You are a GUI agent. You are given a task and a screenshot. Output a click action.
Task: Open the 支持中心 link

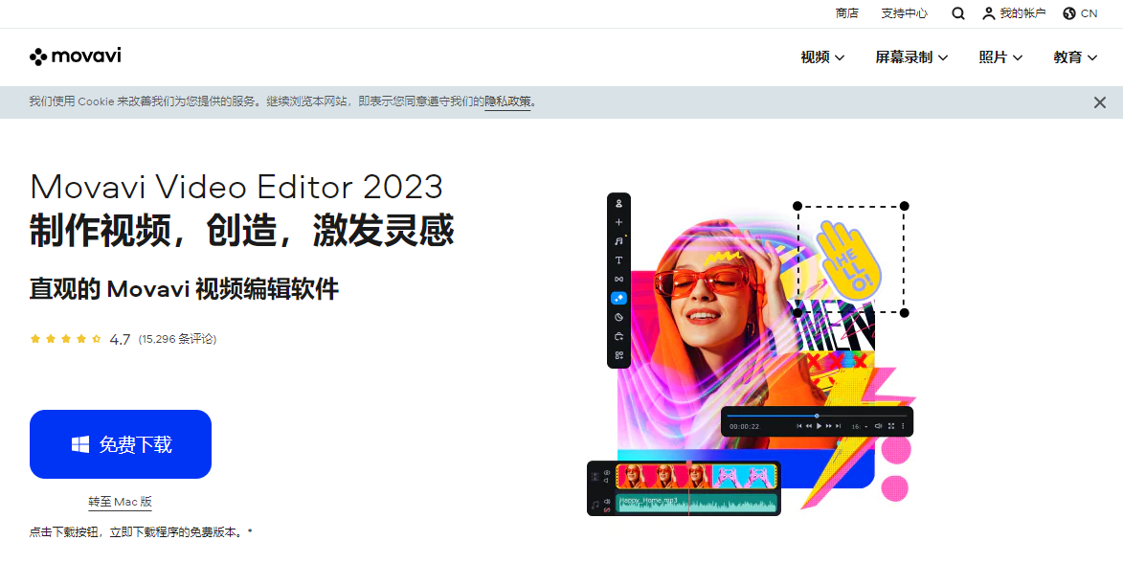pos(904,13)
